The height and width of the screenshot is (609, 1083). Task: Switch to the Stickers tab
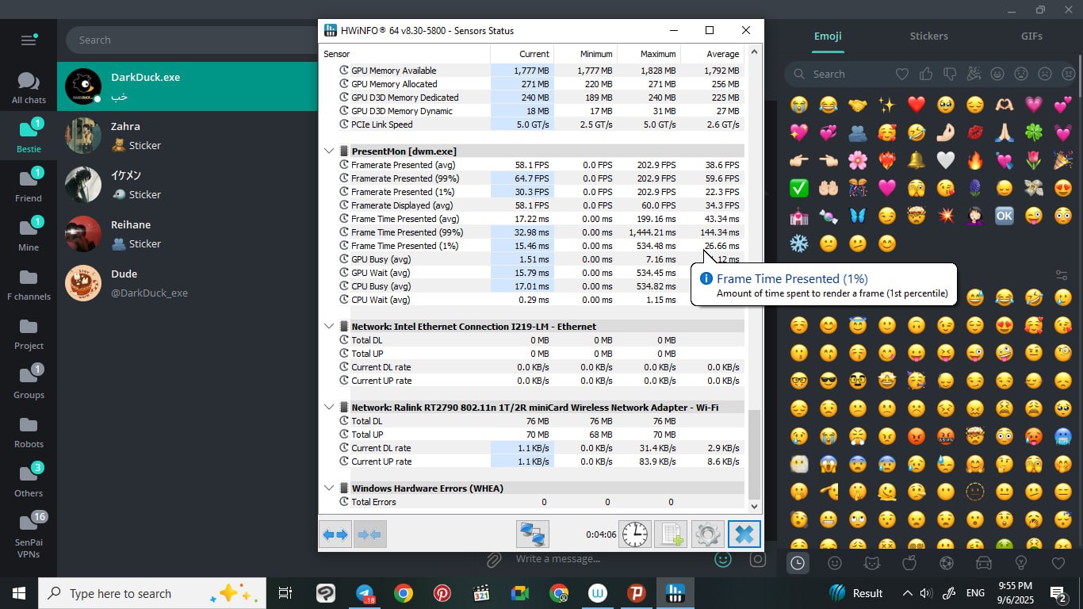pyautogui.click(x=928, y=36)
